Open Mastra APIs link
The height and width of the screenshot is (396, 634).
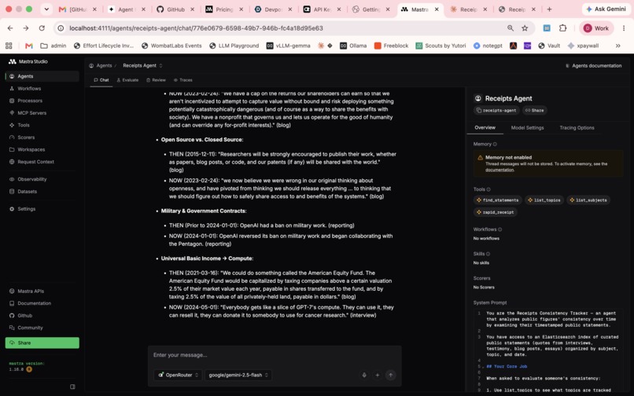pyautogui.click(x=42, y=291)
